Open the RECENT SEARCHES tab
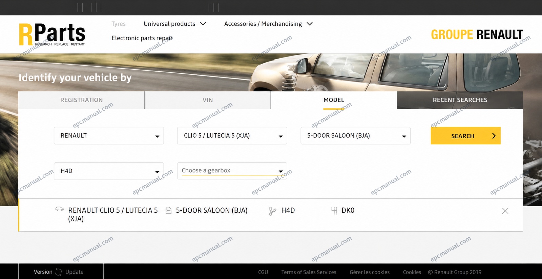This screenshot has width=542, height=279. pyautogui.click(x=460, y=100)
